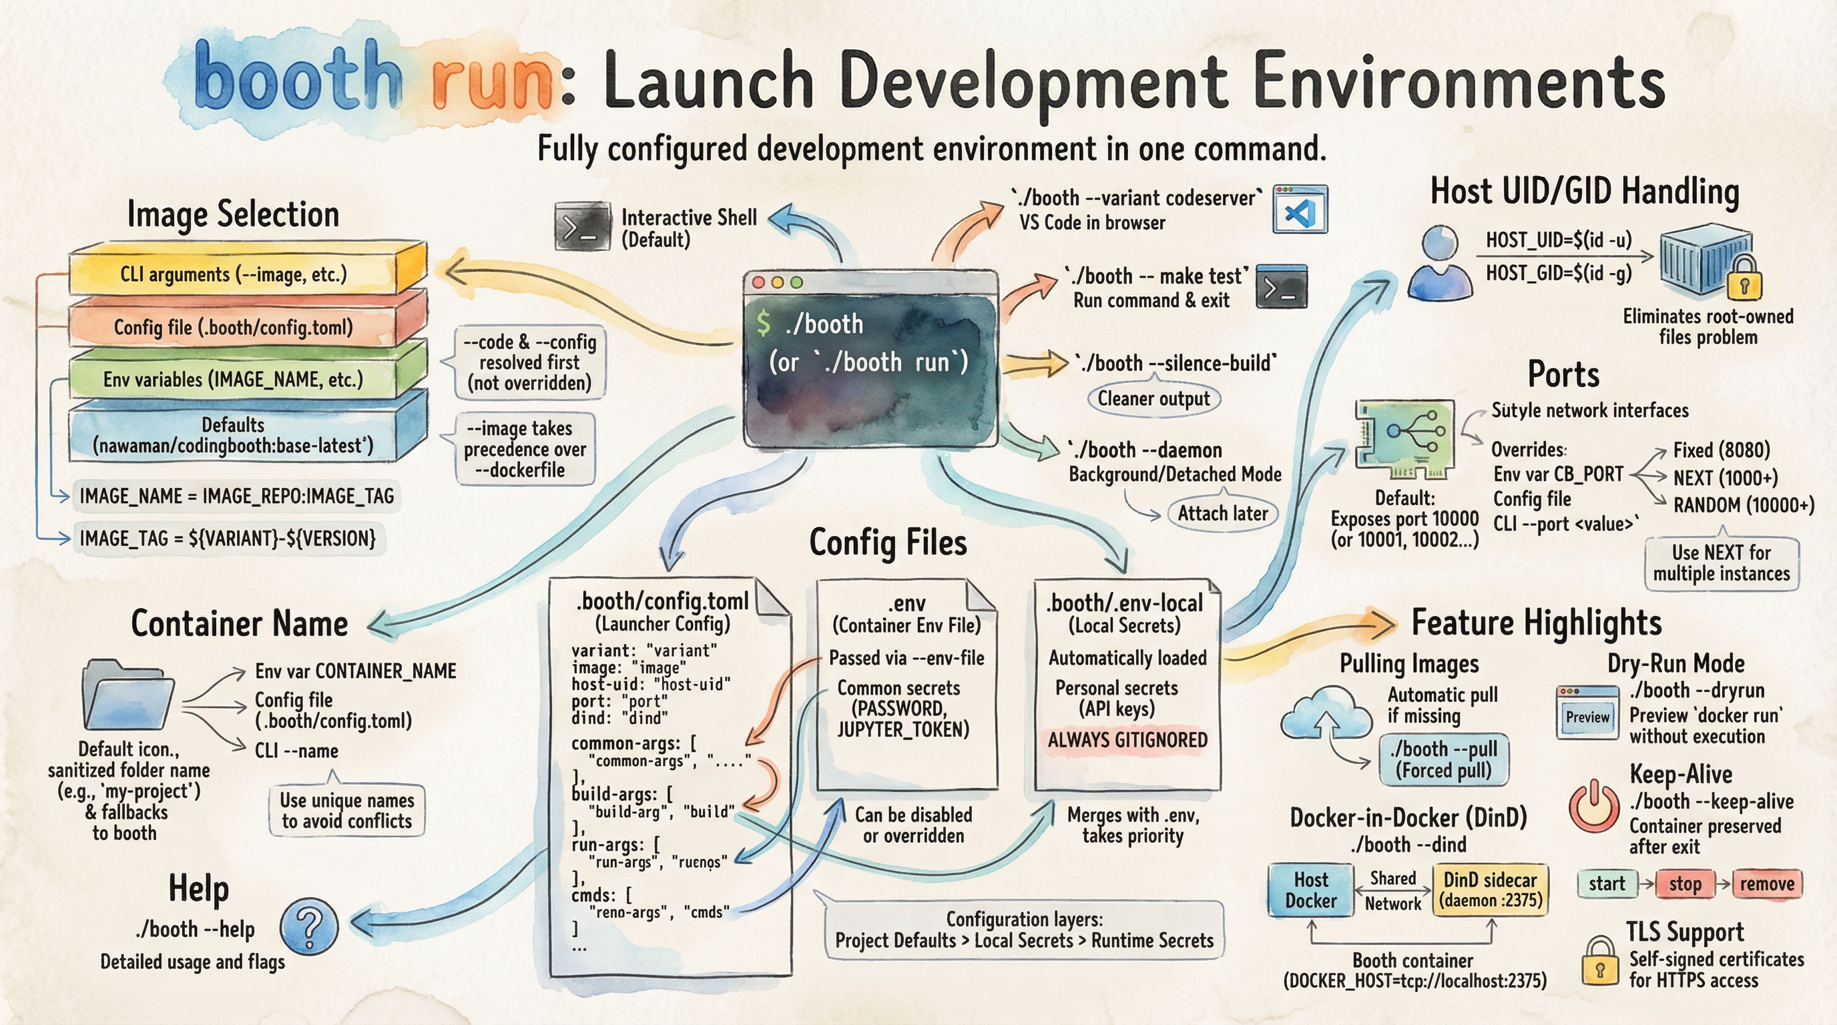
Task: Click 'Self-signed certificates for HTTPS access' text
Action: tap(1716, 970)
